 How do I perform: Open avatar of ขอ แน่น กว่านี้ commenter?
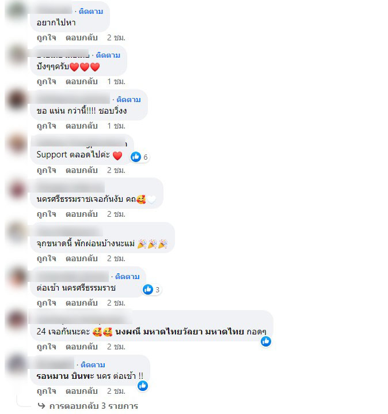(17, 100)
